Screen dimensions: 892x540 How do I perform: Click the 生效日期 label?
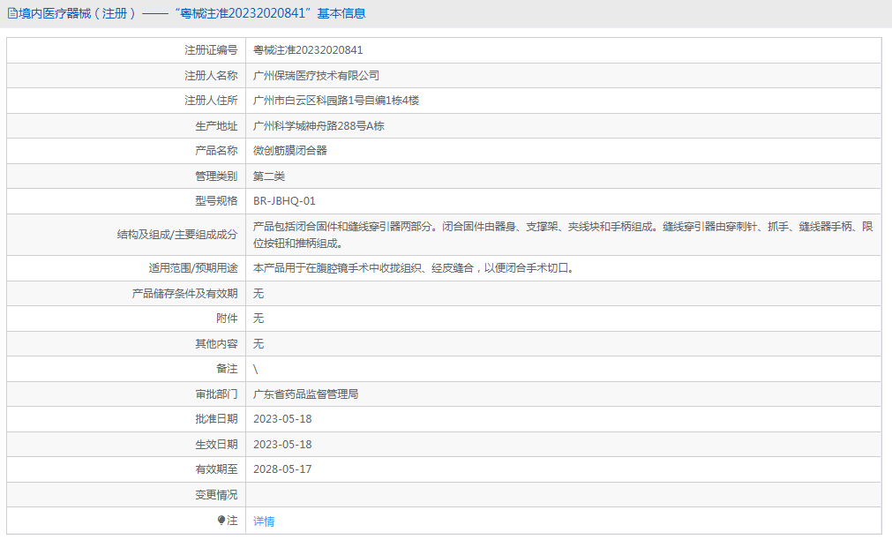tap(216, 445)
